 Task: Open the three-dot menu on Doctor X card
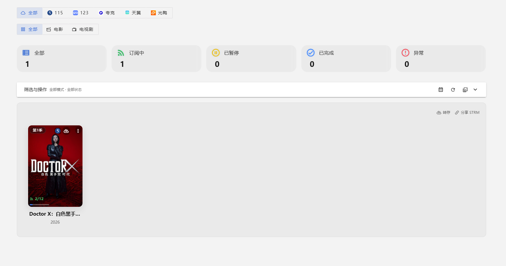point(78,131)
